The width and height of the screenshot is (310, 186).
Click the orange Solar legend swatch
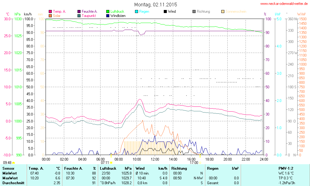coord(50,15)
